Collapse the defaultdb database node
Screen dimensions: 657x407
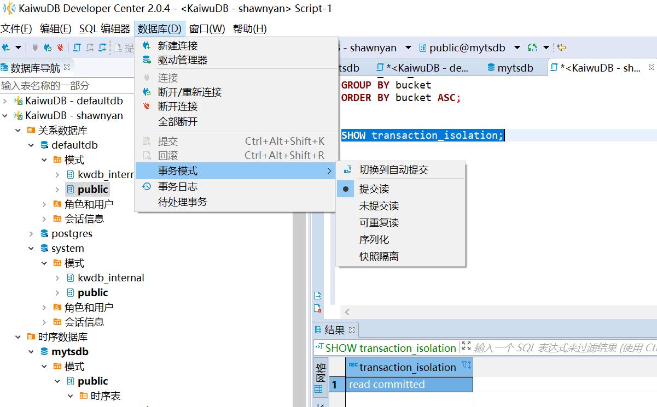pos(31,145)
